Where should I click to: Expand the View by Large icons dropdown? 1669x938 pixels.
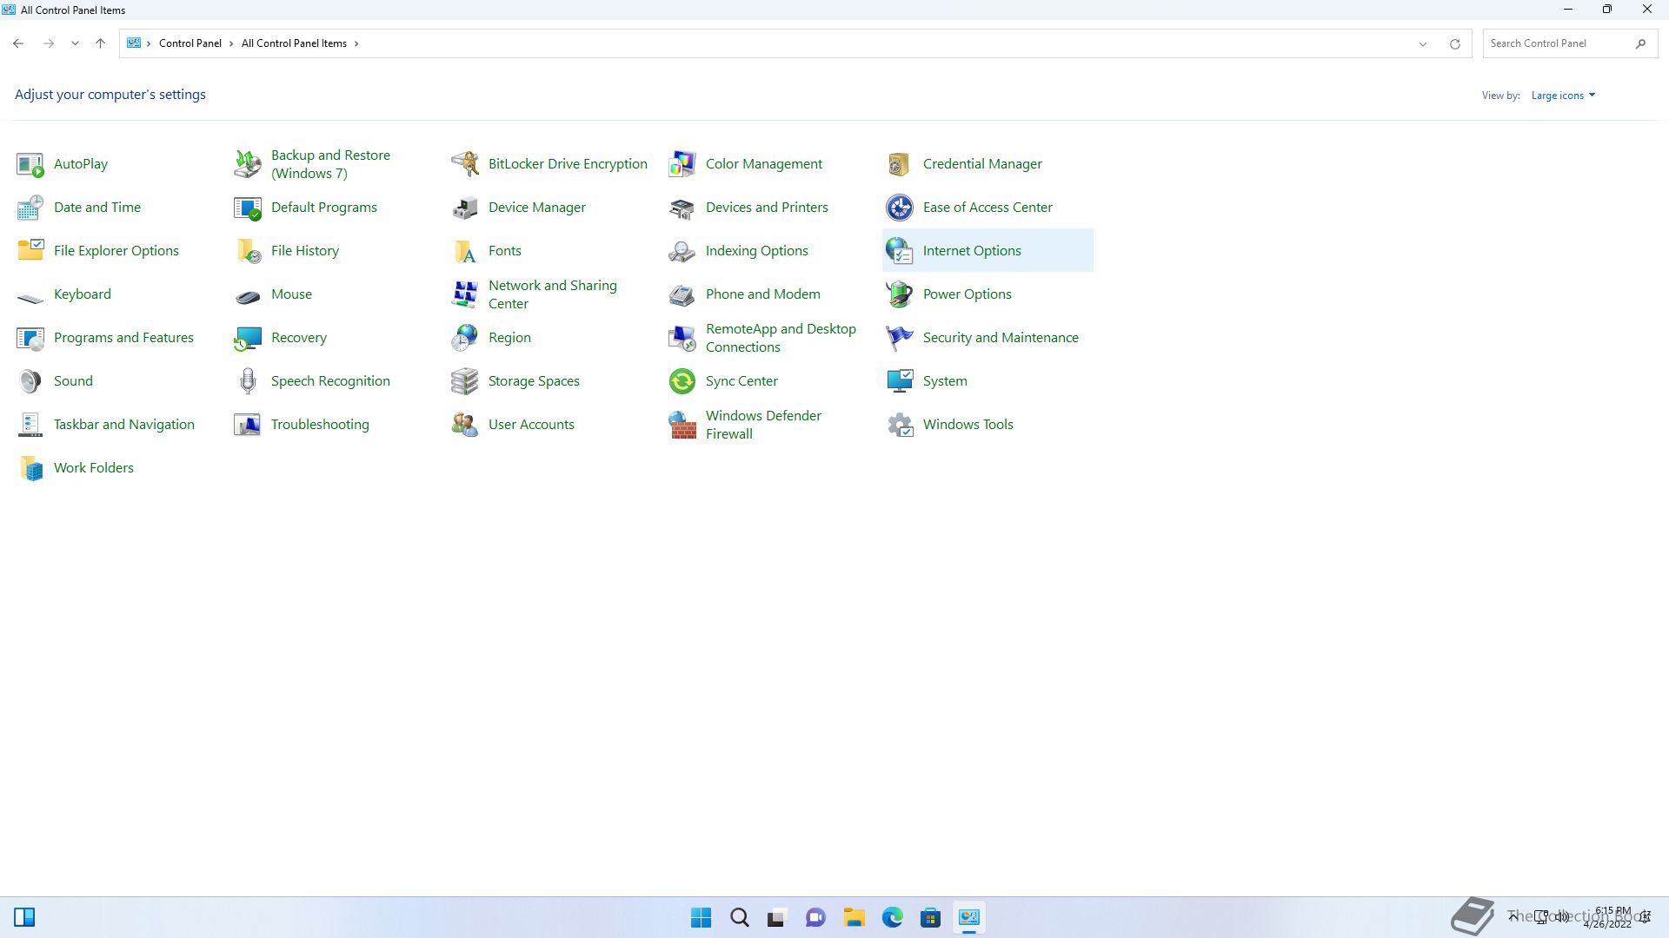click(1563, 96)
